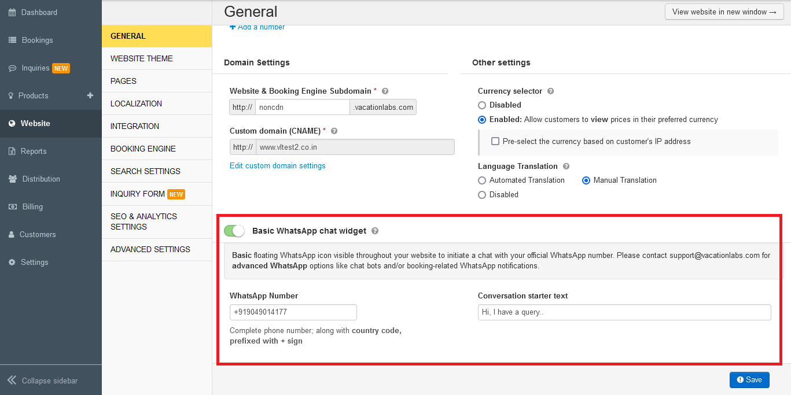The height and width of the screenshot is (395, 791).
Task: Go to Bookings in the sidebar
Action: click(x=37, y=40)
